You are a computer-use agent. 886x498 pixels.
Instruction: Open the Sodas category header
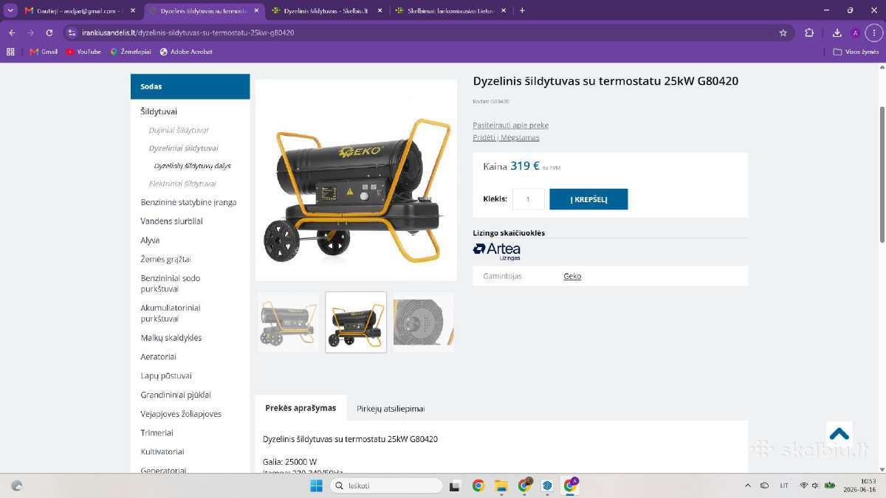pyautogui.click(x=190, y=86)
